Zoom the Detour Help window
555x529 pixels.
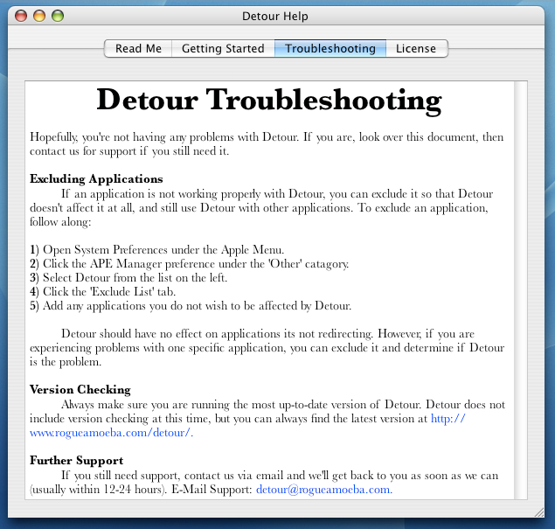58,16
